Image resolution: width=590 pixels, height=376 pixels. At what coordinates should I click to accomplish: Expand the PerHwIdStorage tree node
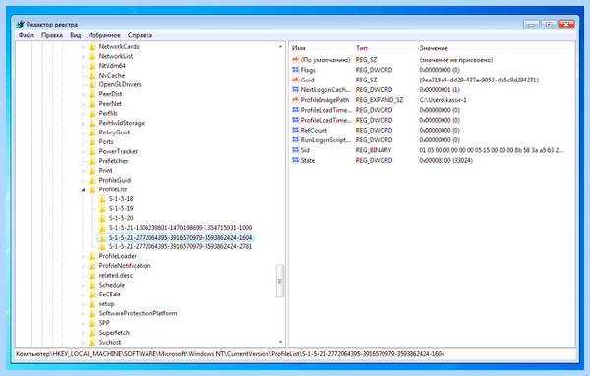pos(83,123)
